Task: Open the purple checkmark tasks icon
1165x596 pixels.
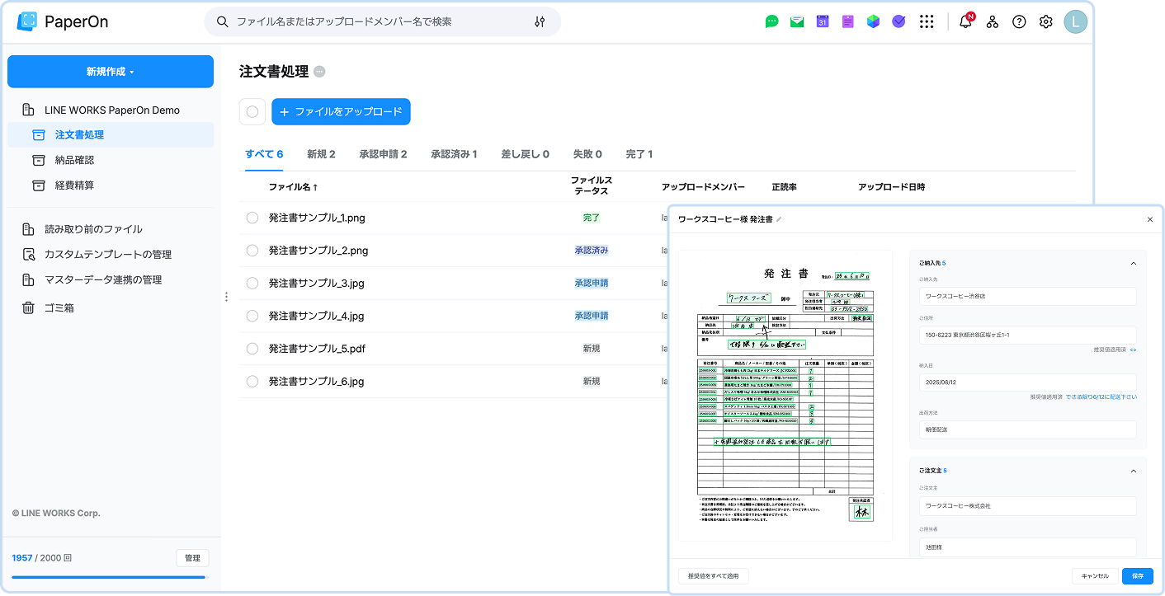Action: pyautogui.click(x=899, y=22)
